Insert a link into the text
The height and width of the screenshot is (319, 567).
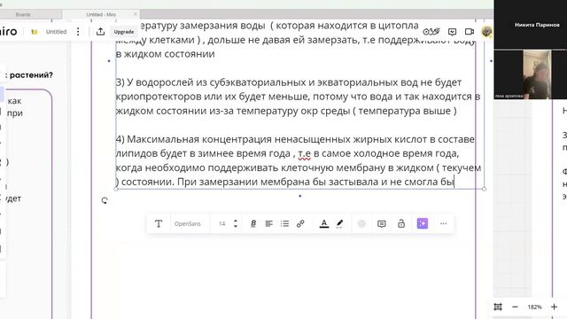[x=300, y=224]
